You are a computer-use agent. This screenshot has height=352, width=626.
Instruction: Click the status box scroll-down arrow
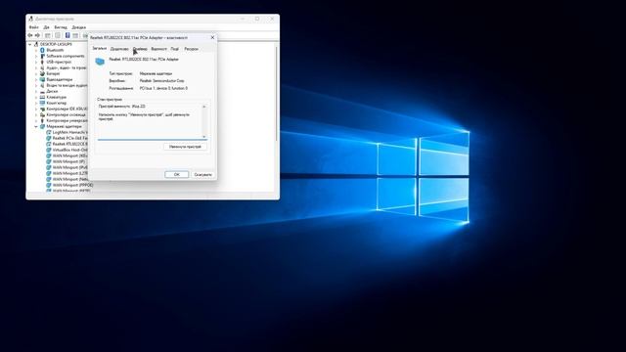pos(204,137)
